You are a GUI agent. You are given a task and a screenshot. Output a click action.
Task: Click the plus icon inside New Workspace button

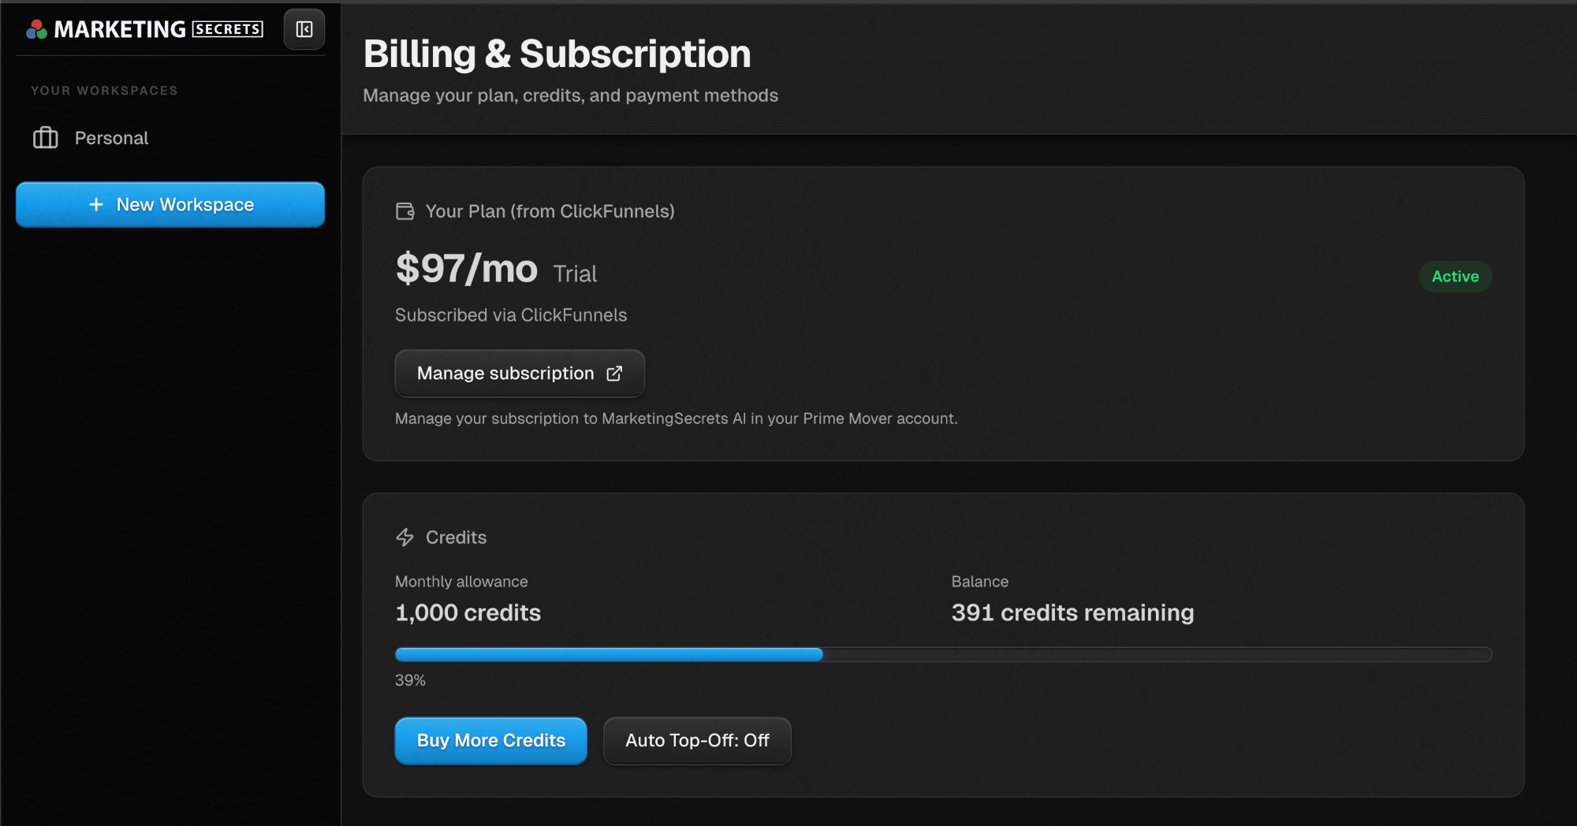[x=95, y=204]
